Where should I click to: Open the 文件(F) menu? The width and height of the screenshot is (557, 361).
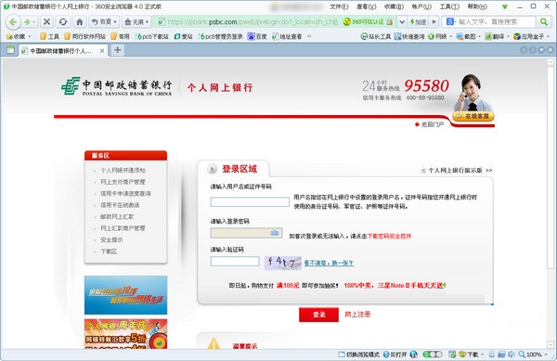[339, 6]
